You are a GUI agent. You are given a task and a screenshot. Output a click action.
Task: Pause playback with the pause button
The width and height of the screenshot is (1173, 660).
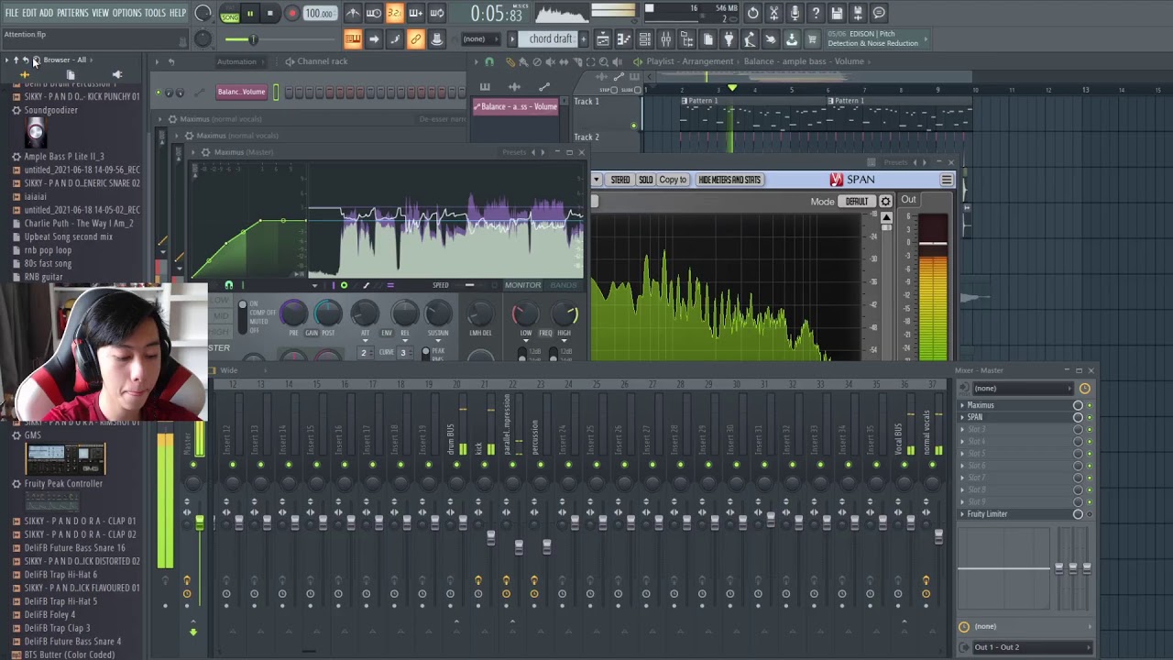click(x=249, y=14)
